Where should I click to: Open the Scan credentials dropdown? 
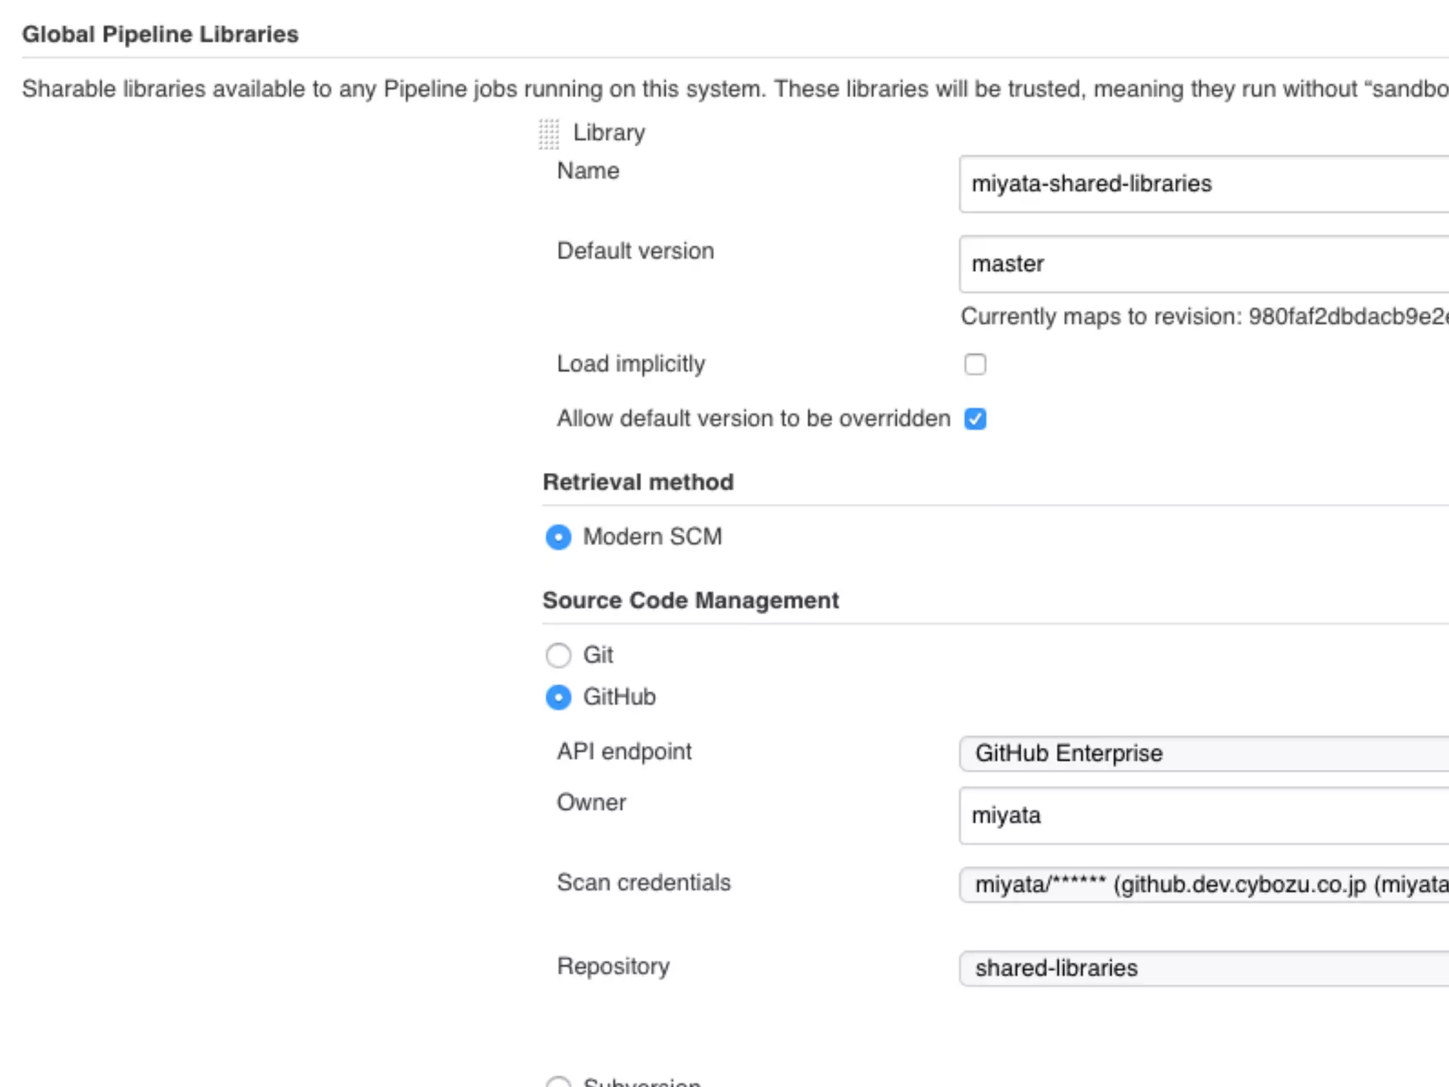tap(1203, 885)
